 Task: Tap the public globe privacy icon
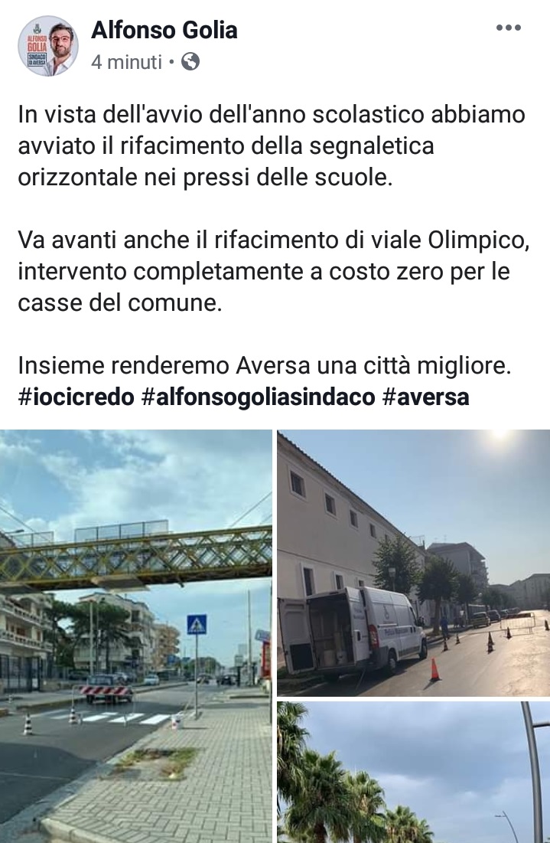[190, 62]
